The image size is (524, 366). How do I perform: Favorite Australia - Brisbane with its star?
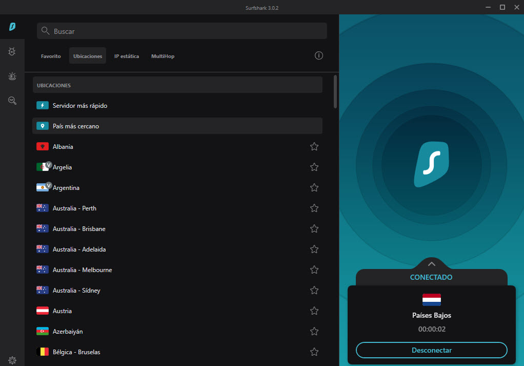click(x=314, y=228)
